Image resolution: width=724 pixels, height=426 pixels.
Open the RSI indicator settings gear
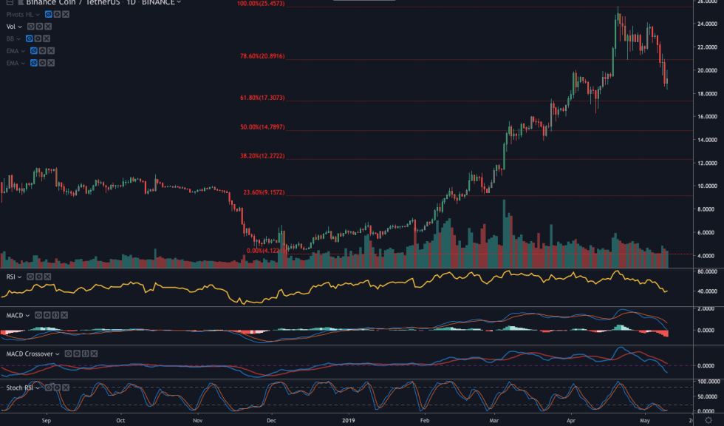39,277
